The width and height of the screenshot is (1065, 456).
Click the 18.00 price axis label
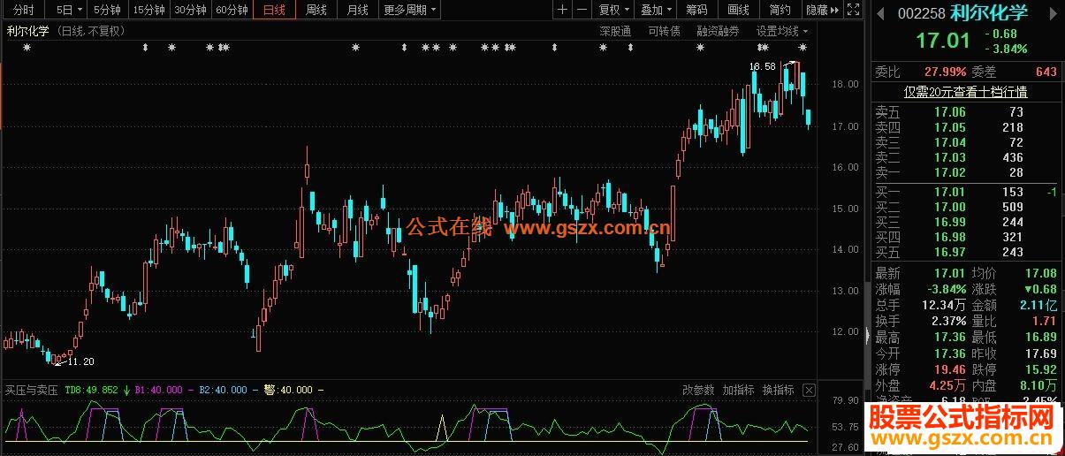[x=846, y=85]
